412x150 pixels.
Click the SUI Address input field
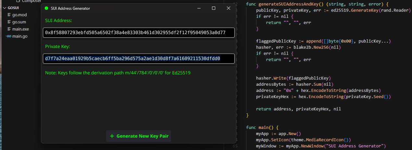point(139,32)
